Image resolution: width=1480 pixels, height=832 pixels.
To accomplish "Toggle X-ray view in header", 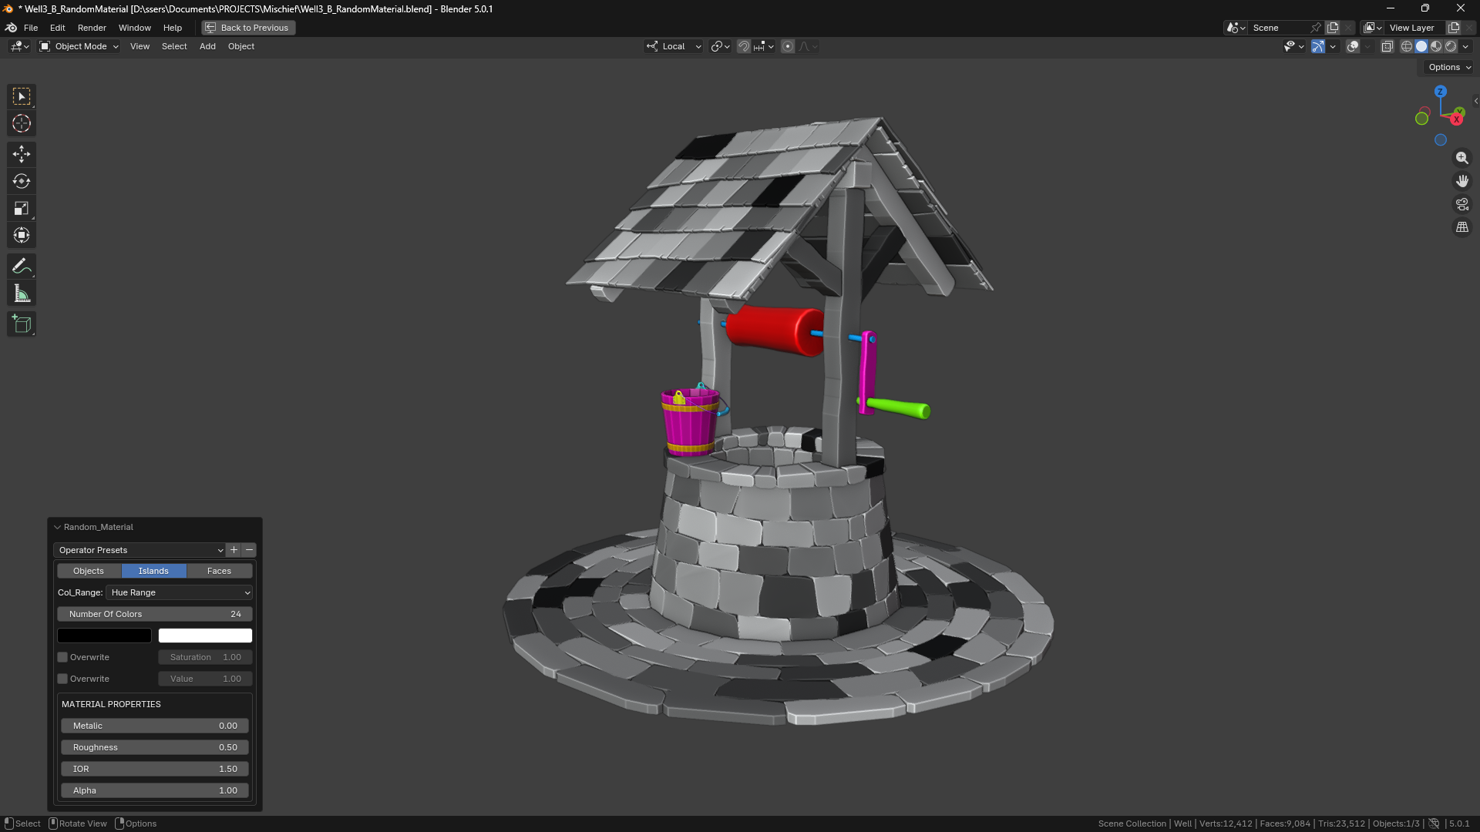I will tap(1387, 46).
